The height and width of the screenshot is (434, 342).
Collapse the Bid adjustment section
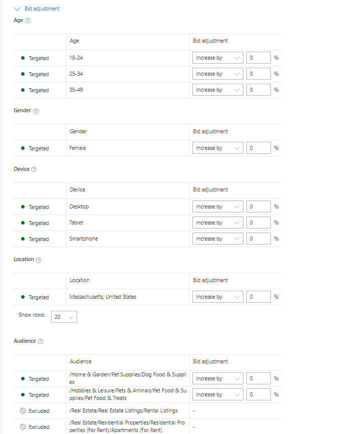click(18, 9)
